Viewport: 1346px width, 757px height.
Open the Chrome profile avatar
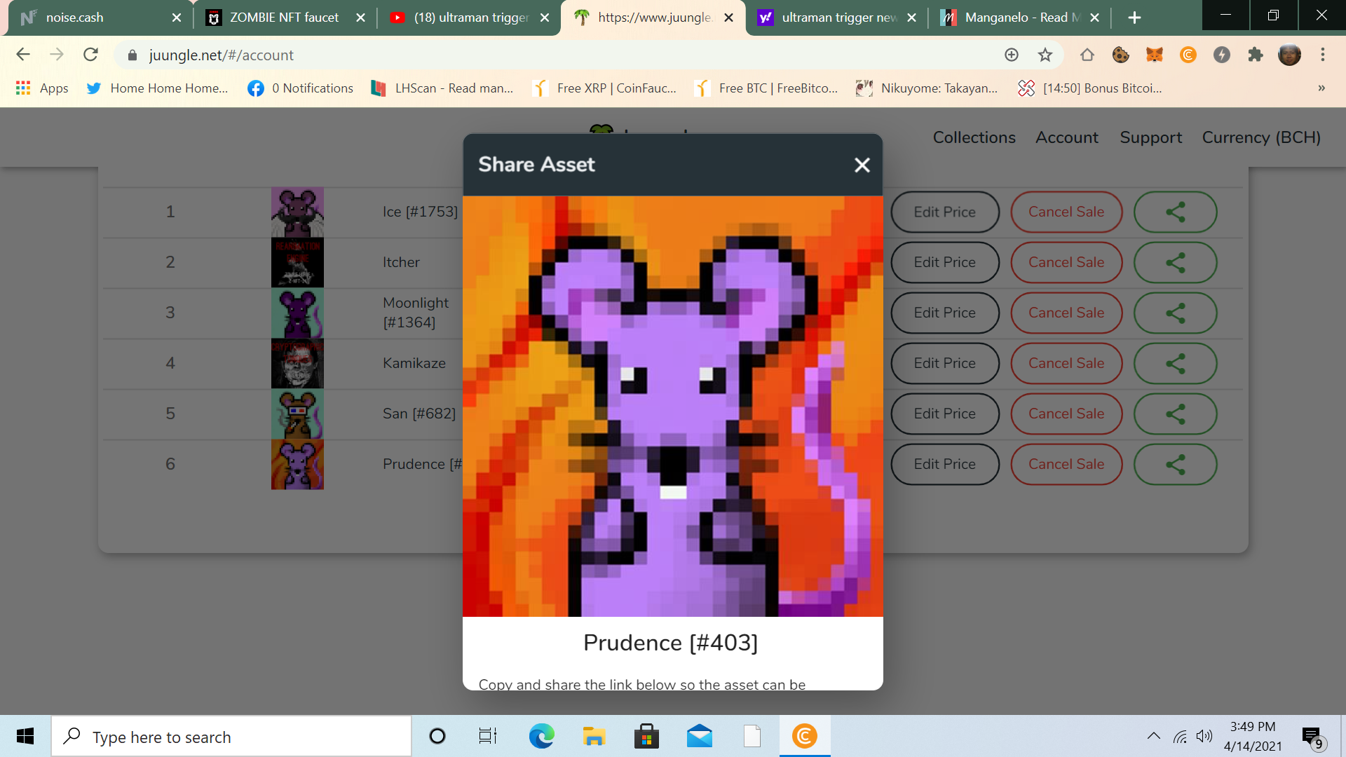1289,55
